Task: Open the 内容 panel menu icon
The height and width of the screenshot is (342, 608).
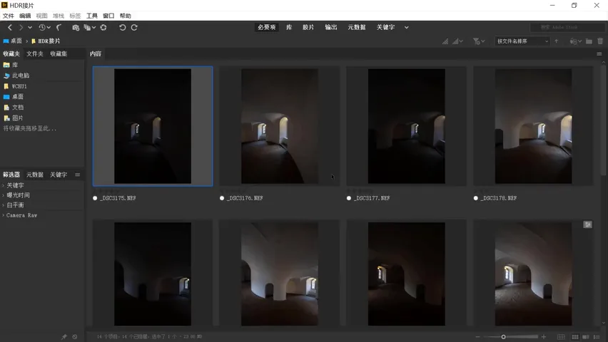Action: point(599,54)
